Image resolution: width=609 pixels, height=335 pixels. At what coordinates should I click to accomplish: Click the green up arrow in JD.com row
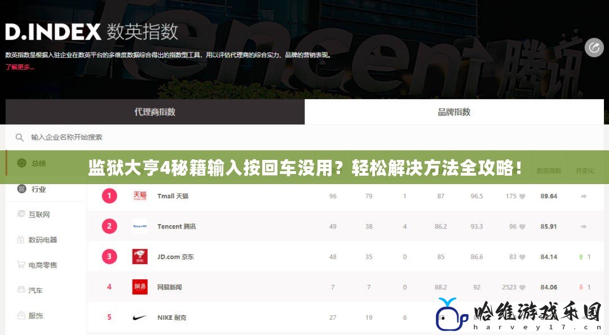pos(581,257)
